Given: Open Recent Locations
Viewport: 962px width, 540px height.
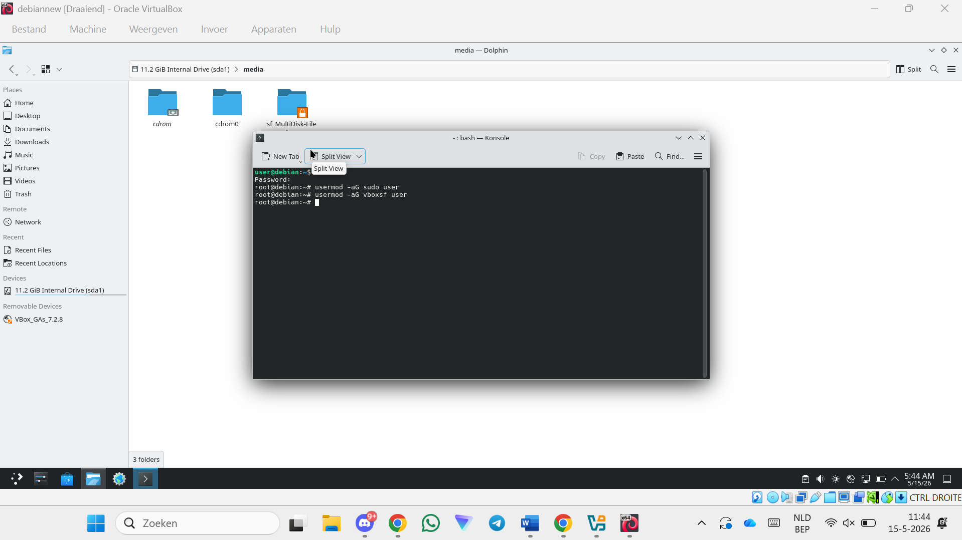Looking at the screenshot, I should pyautogui.click(x=41, y=263).
